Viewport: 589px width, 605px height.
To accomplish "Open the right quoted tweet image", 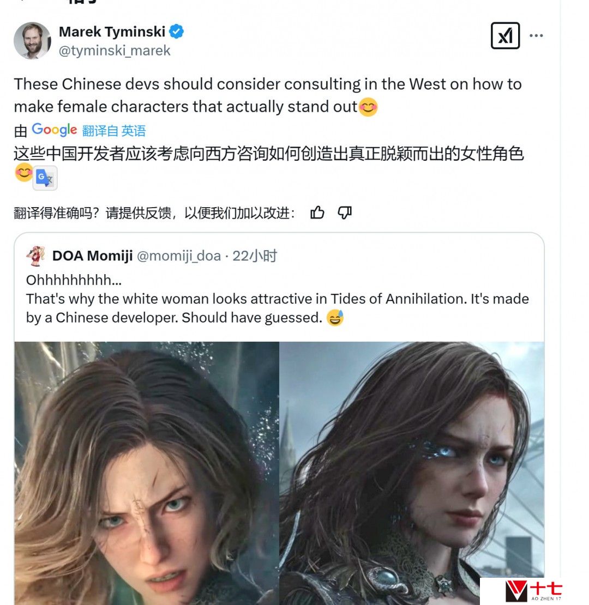I will pyautogui.click(x=412, y=473).
